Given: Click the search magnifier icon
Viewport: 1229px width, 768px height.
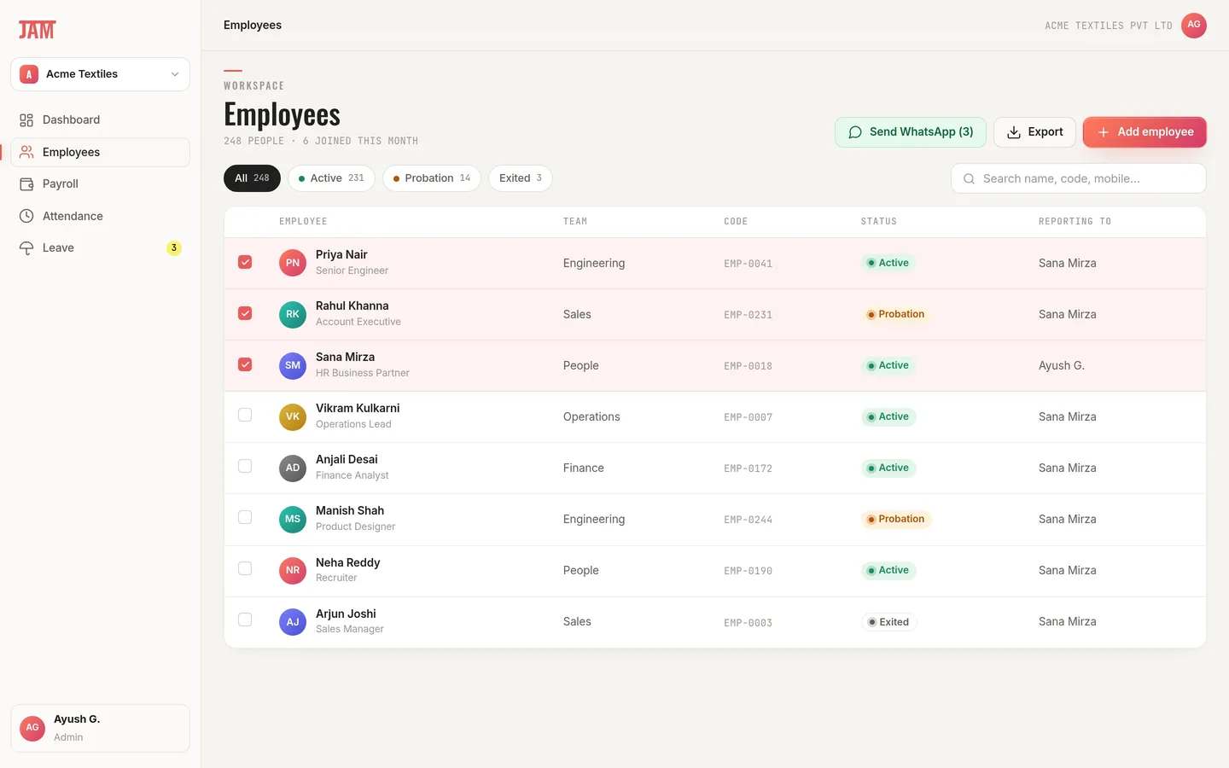Looking at the screenshot, I should click(969, 179).
